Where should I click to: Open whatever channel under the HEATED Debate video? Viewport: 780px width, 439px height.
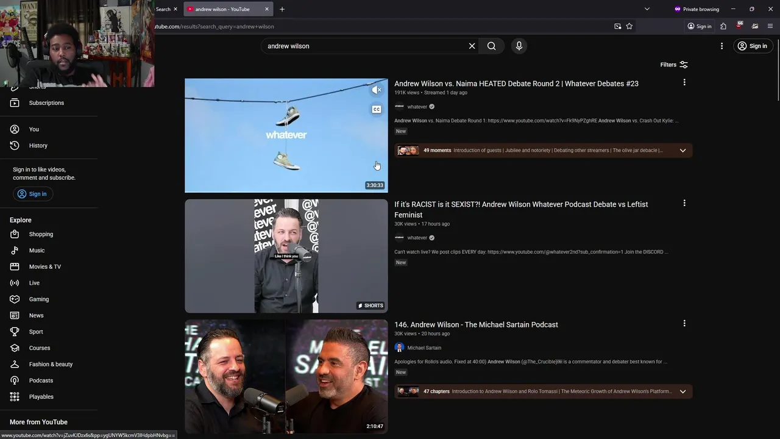tap(417, 107)
